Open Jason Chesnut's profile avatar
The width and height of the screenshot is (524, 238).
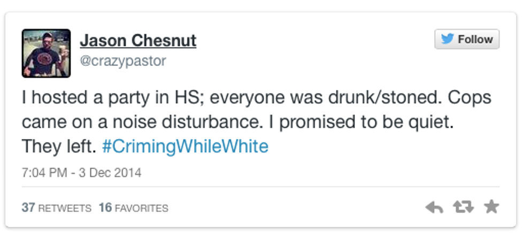46,53
